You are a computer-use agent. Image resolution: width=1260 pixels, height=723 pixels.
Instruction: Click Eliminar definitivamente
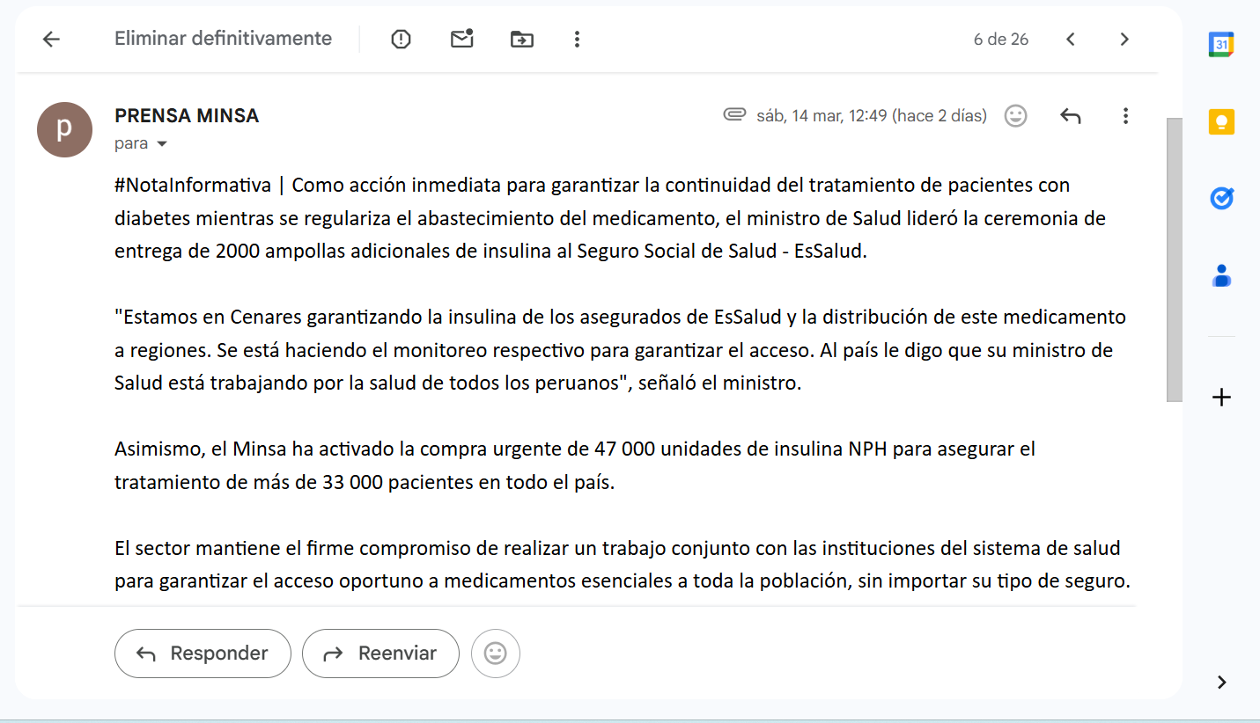tap(223, 39)
